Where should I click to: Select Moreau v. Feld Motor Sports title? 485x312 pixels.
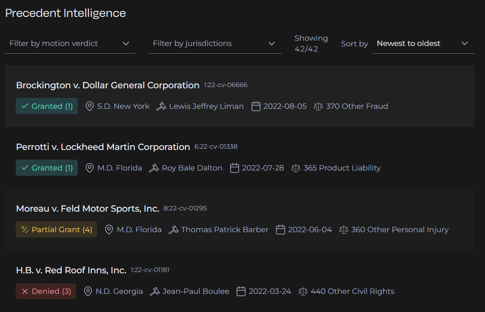(x=87, y=209)
